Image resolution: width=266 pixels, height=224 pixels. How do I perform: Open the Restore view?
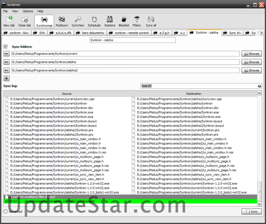(110, 21)
